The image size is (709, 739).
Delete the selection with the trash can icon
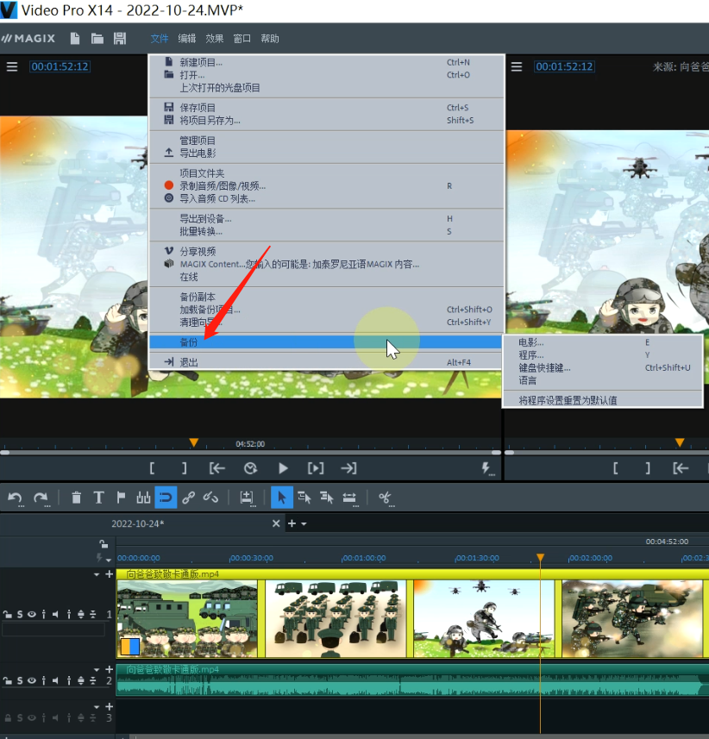point(76,498)
